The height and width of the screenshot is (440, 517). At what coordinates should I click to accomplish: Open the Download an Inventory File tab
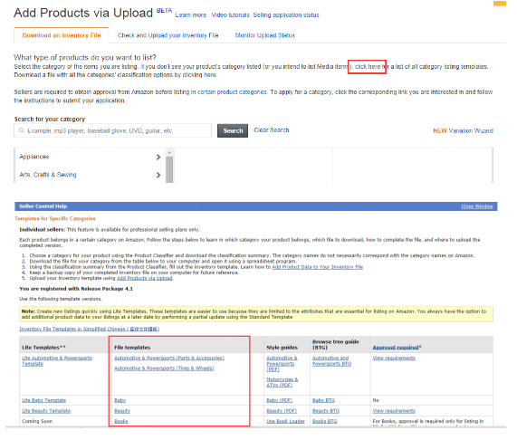click(62, 35)
